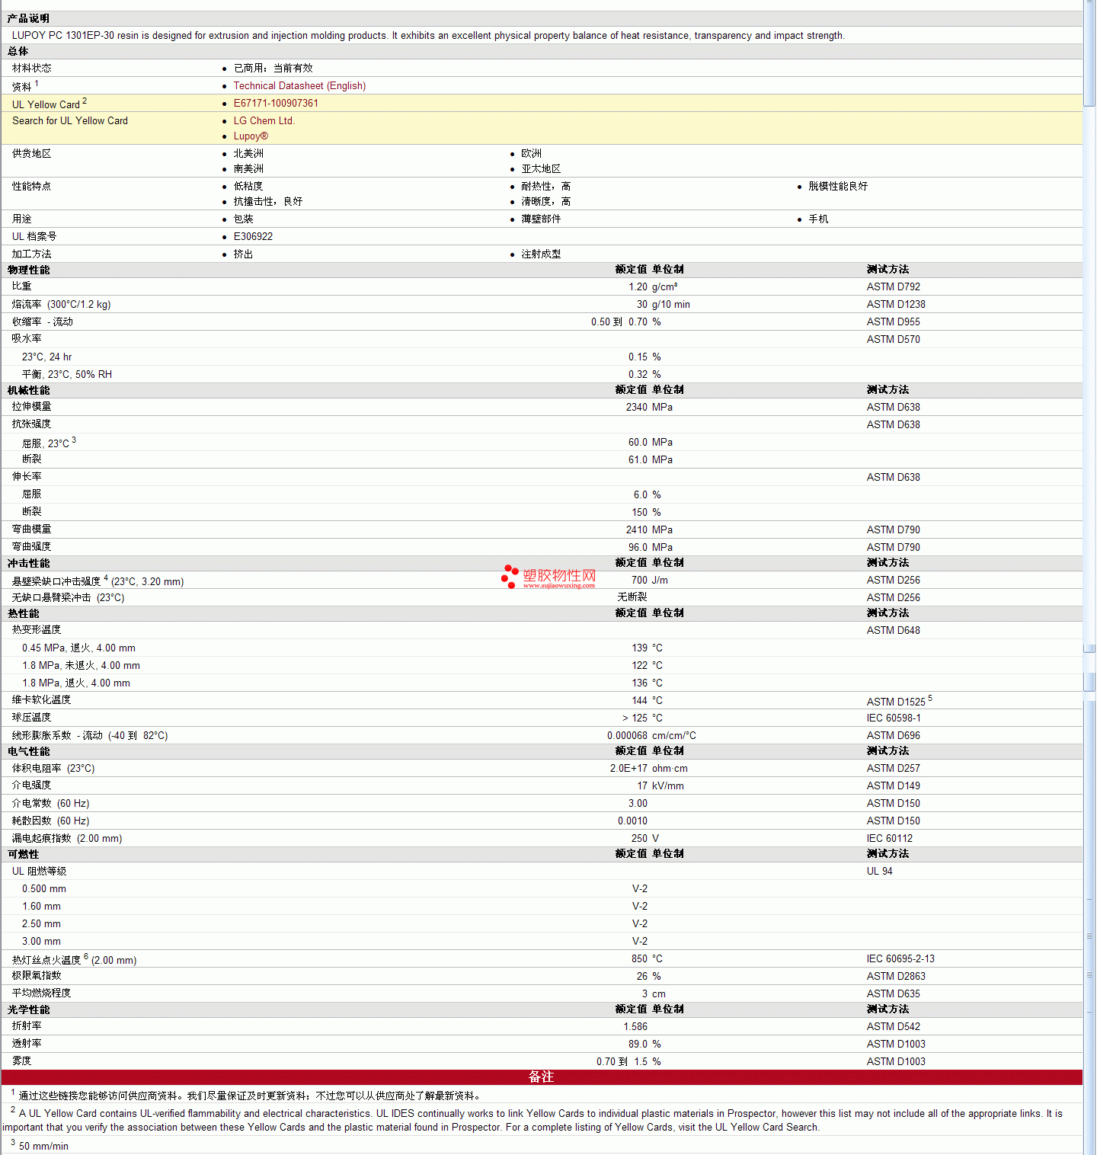
Task: Click the volume resistivity value 2.0E+17
Action: pyautogui.click(x=628, y=769)
